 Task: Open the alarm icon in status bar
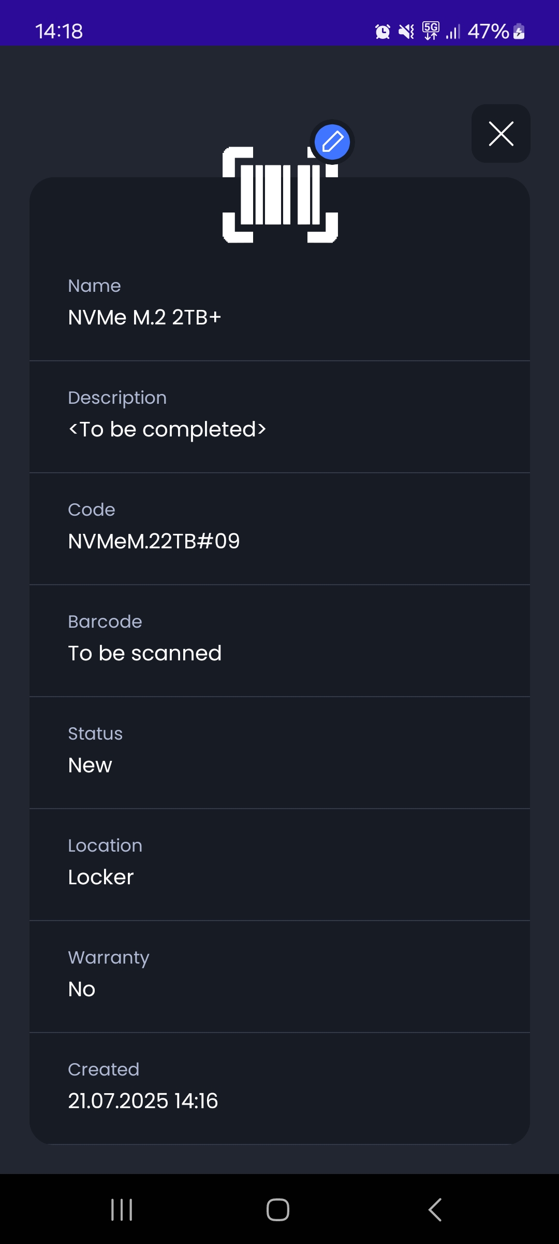point(383,32)
